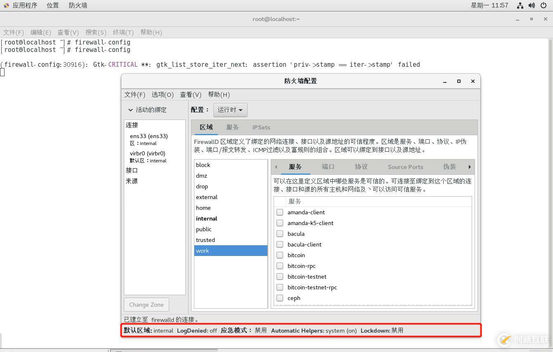Toggle the bitcoin-rpc service checkbox
This screenshot has height=352, width=553.
click(280, 266)
